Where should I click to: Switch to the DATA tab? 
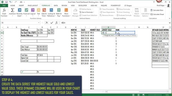click(56, 5)
